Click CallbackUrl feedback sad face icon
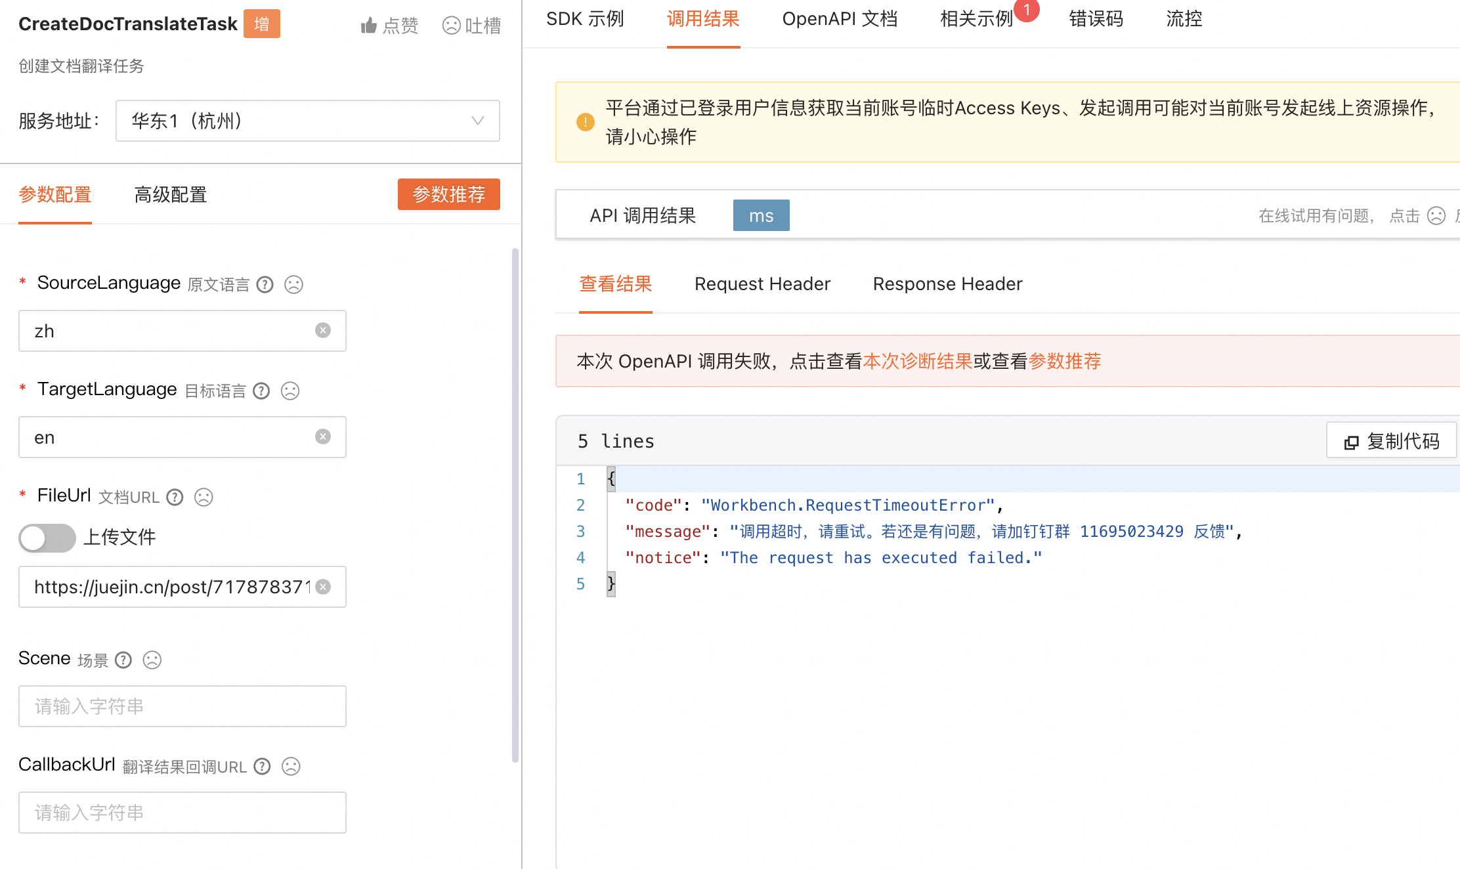This screenshot has height=869, width=1460. tap(290, 767)
